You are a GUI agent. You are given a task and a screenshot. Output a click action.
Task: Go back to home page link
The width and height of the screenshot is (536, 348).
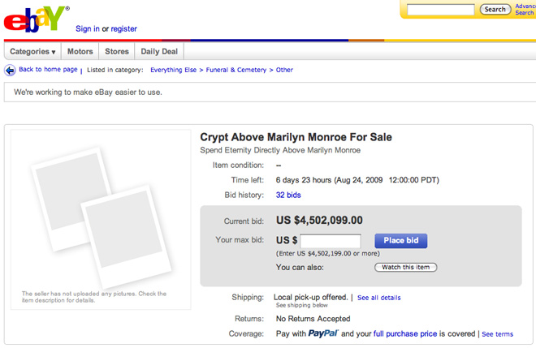point(48,69)
